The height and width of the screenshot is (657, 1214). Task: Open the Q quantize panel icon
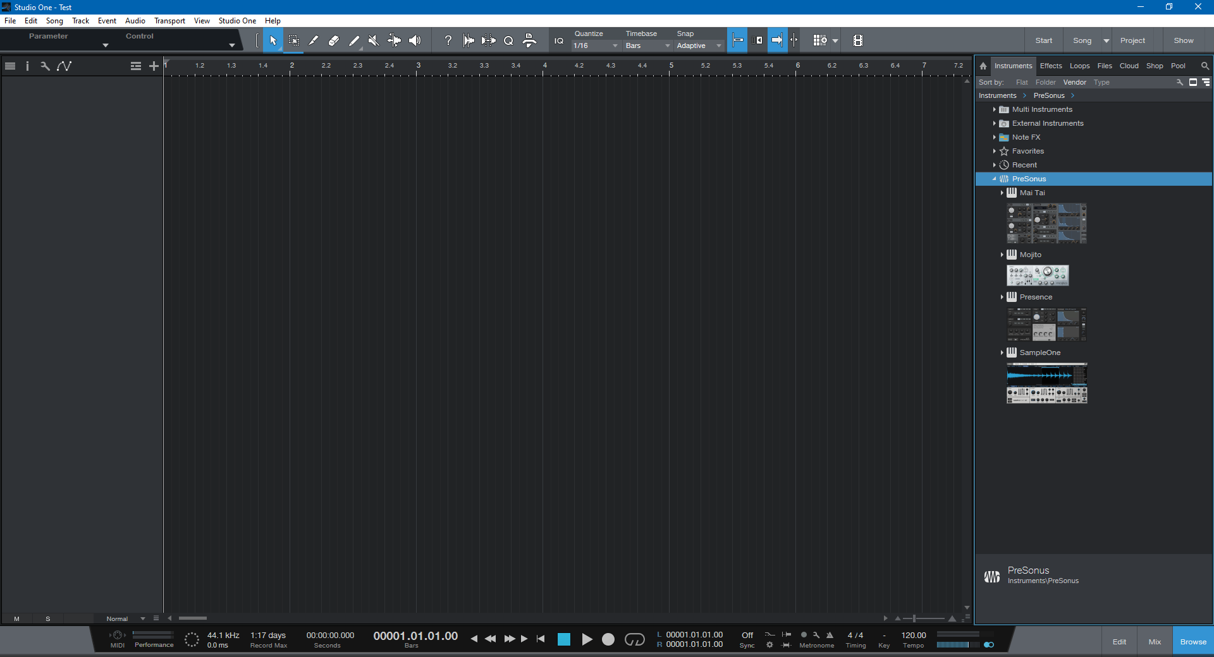(508, 40)
